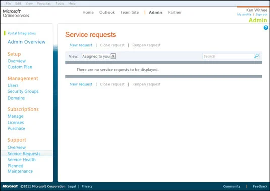Open the Edit menu
Image resolution: width=270 pixels, height=191 pixels.
18,3
